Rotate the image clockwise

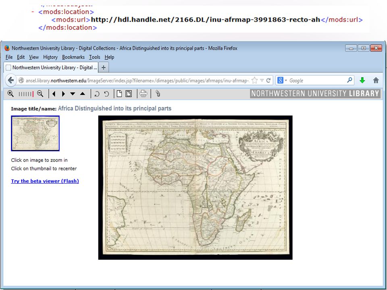coord(97,94)
